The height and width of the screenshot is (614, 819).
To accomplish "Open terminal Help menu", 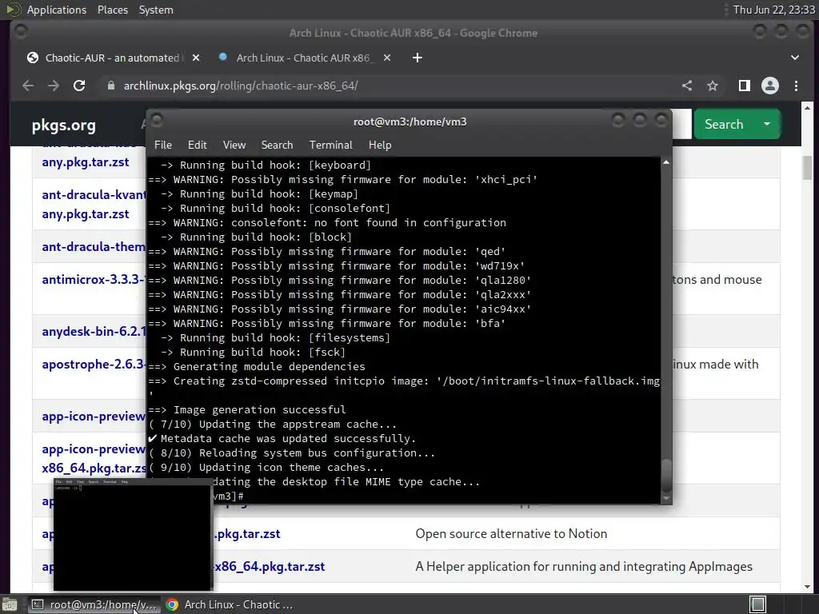I will pos(380,145).
